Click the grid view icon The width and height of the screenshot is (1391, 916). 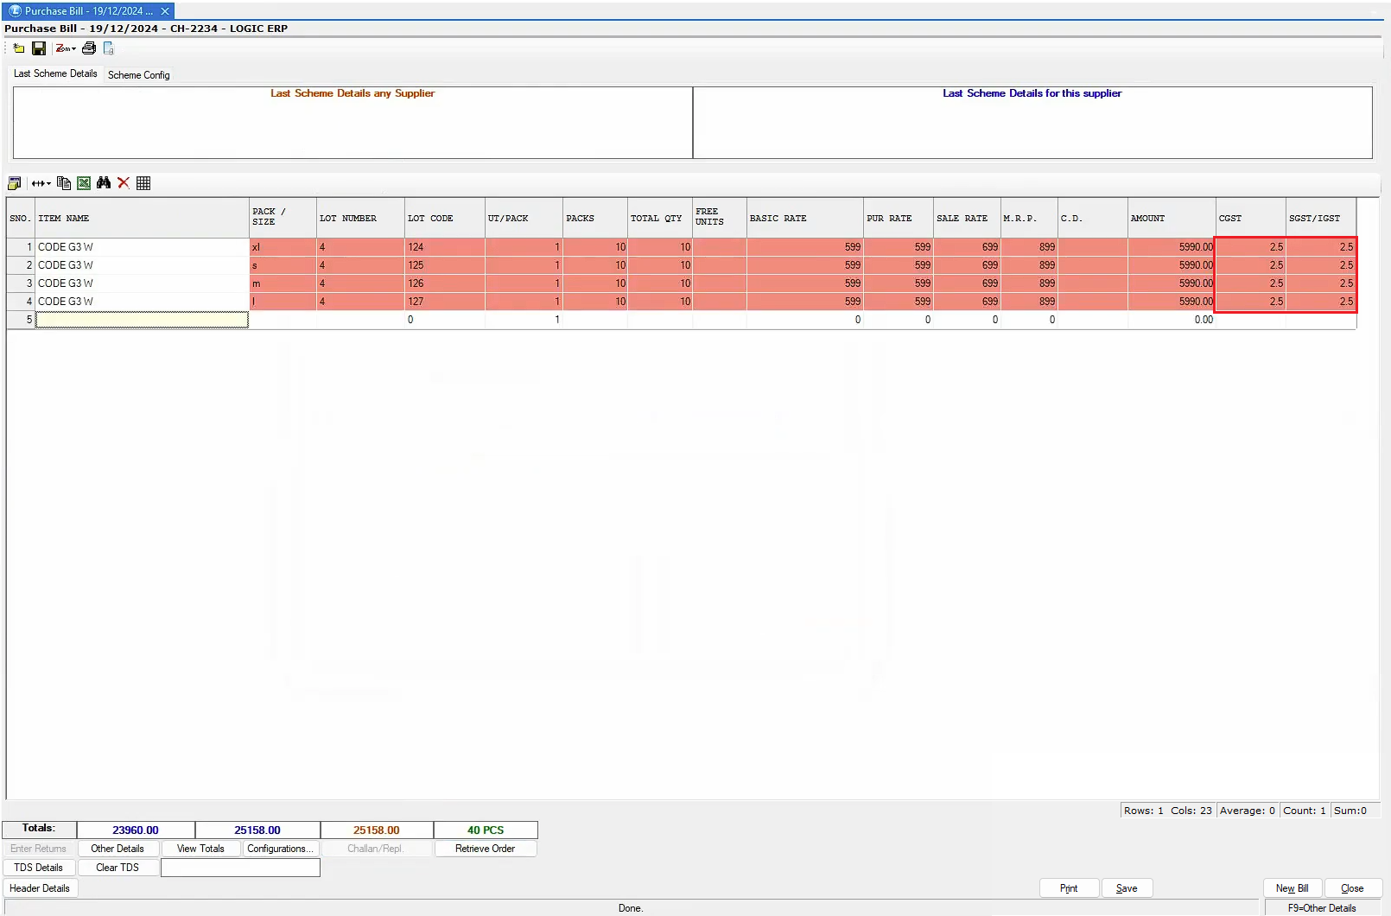pyautogui.click(x=143, y=183)
